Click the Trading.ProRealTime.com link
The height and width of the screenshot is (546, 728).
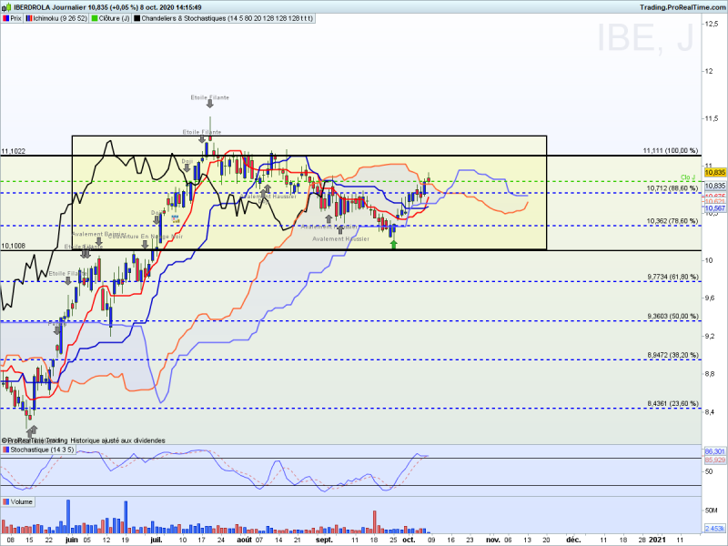click(x=682, y=7)
